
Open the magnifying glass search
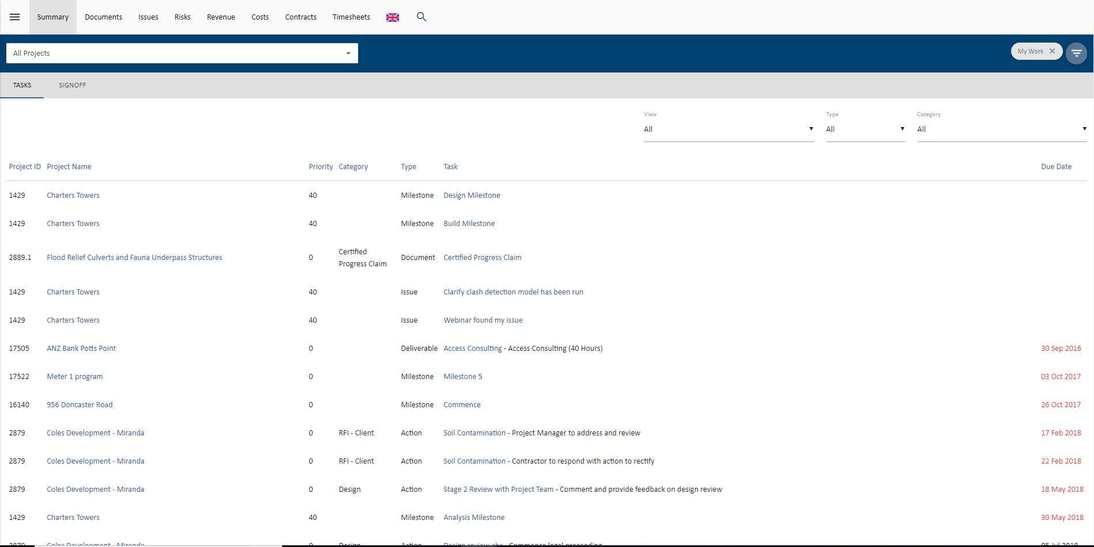click(x=421, y=17)
